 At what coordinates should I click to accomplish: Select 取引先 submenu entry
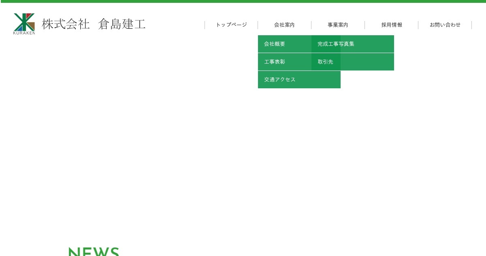(x=353, y=62)
